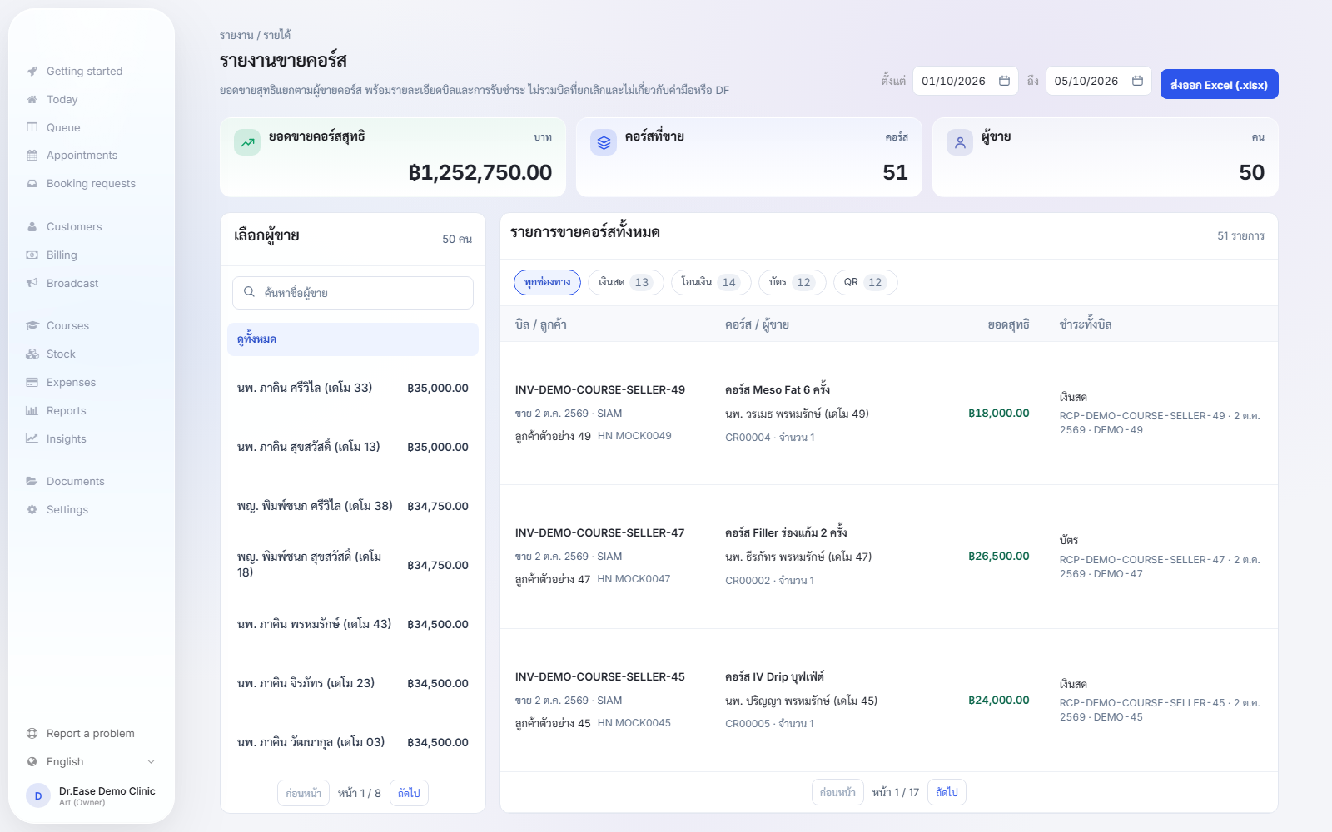Select seller นพ. ภาคิน ศรีวิไล (เดโม 33)
The height and width of the screenshot is (832, 1332).
[x=353, y=388]
